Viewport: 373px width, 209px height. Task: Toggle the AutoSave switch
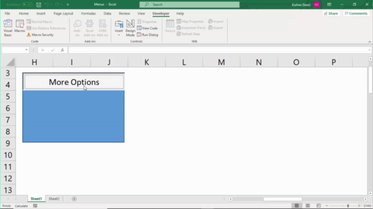point(27,5)
